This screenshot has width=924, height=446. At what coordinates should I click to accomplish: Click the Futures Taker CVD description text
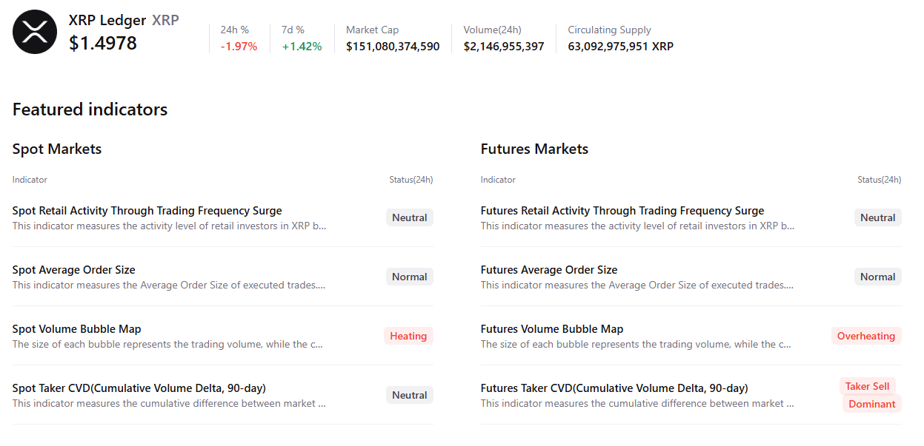(637, 403)
